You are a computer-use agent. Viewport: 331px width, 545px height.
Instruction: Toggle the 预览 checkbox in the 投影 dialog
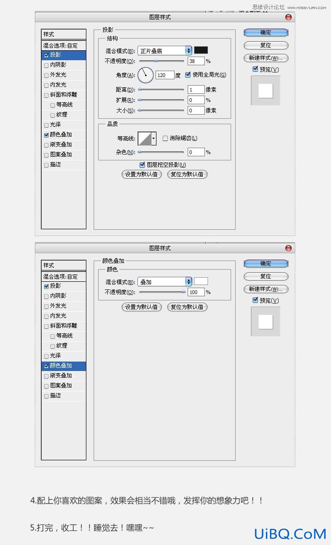[x=255, y=69]
